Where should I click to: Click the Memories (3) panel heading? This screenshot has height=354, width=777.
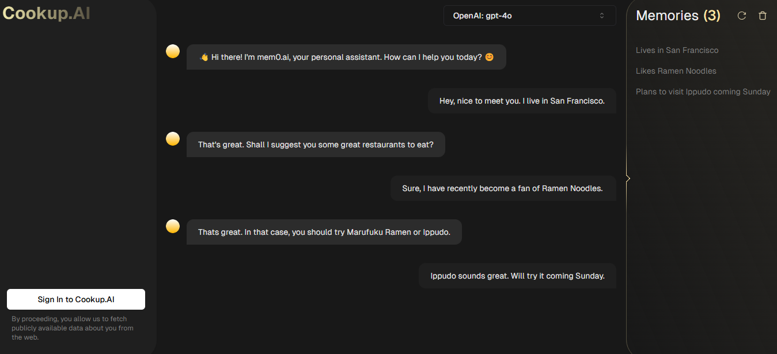click(x=678, y=16)
